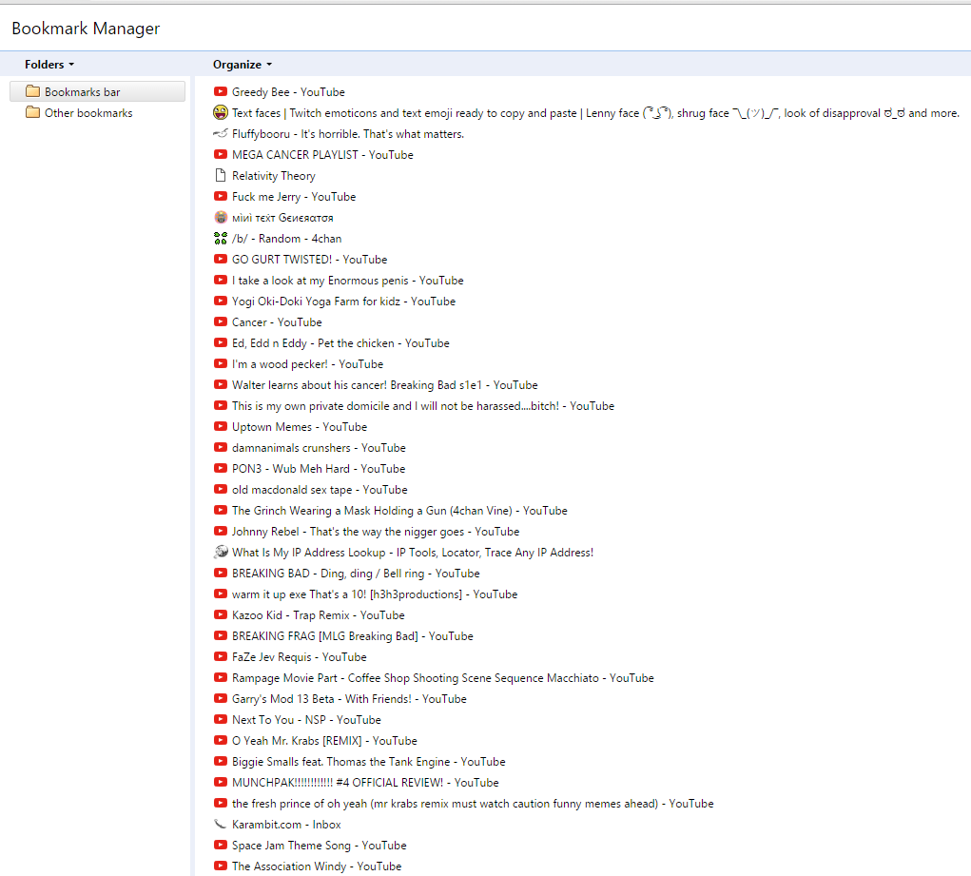Select warm it up exe h3h3productions bookmark

point(375,594)
